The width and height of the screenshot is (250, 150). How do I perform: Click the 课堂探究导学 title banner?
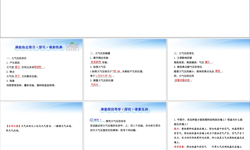click(x=124, y=109)
